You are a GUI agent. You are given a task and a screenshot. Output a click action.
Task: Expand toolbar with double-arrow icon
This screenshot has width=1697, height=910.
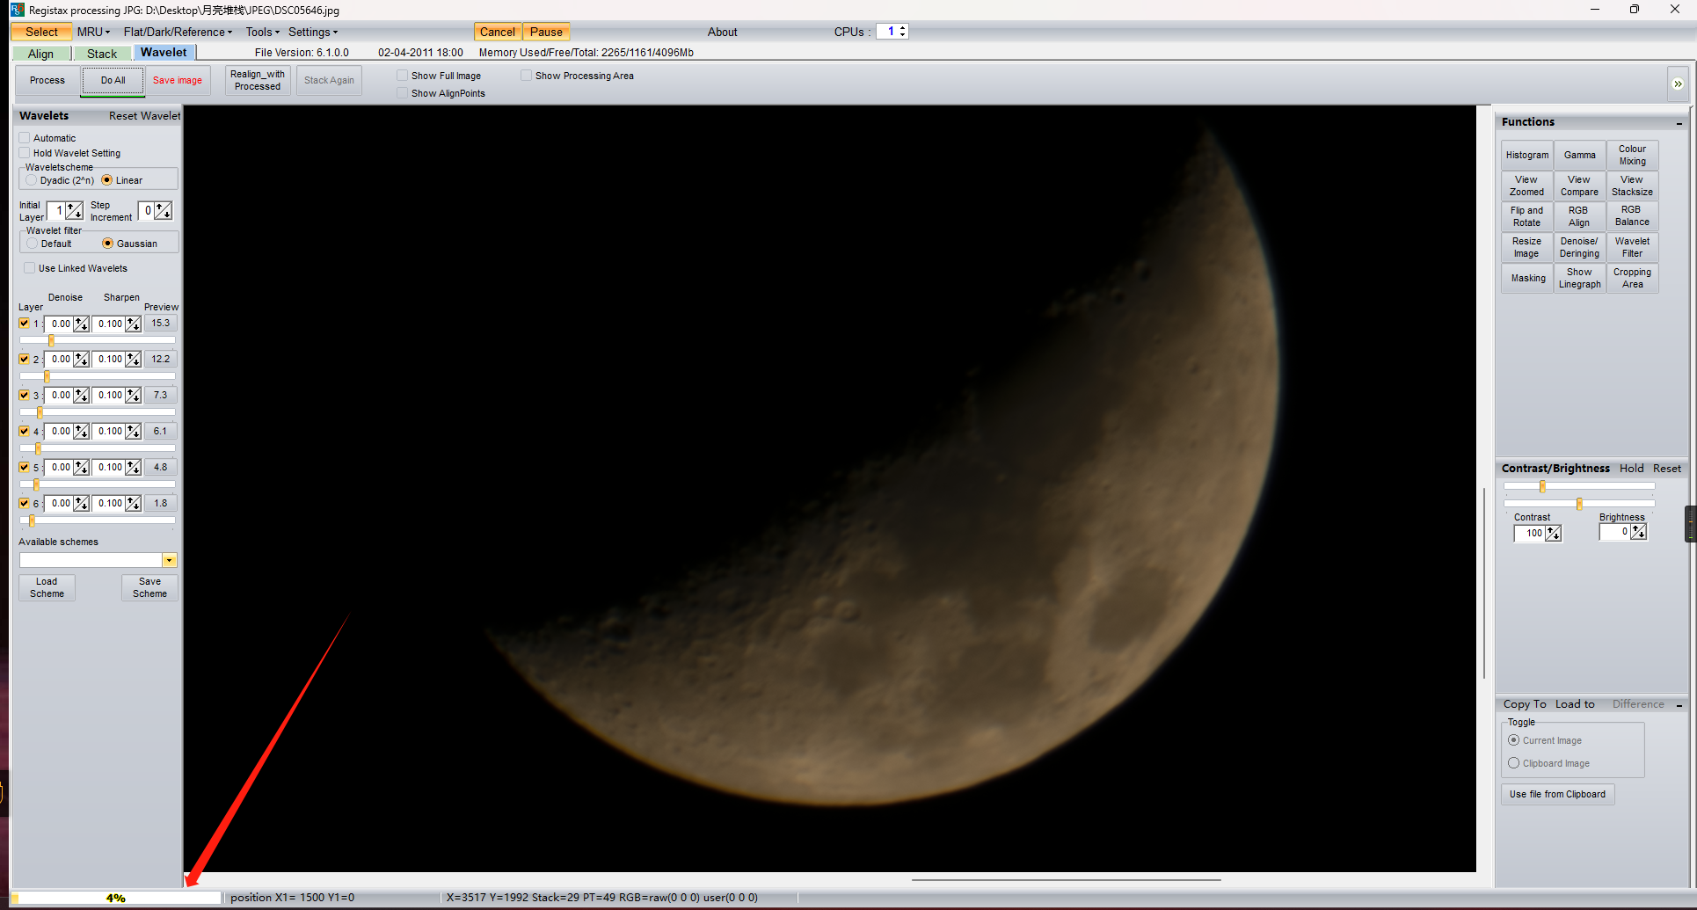click(x=1678, y=84)
